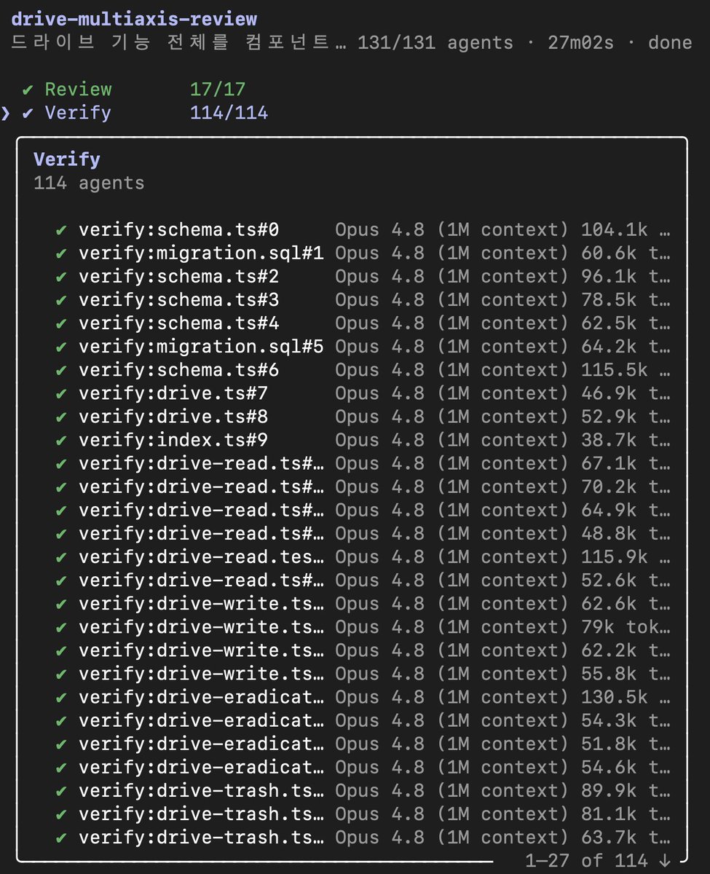
Task: Click the selection arrow before Verify
Action: coord(6,113)
